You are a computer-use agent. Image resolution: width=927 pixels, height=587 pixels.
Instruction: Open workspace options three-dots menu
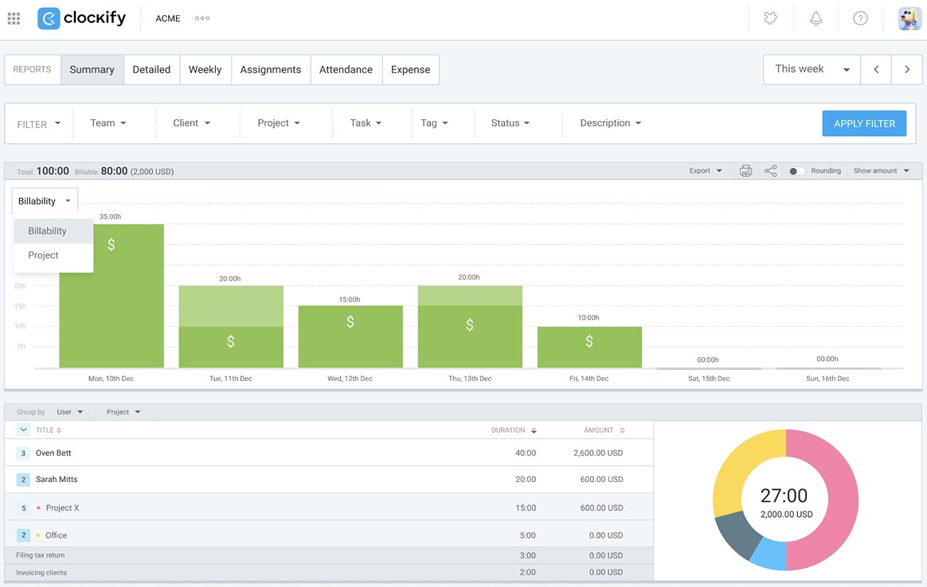coord(202,18)
